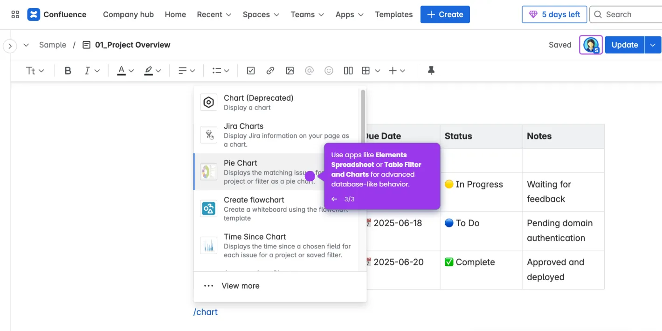Expand the Recent dropdown
This screenshot has height=331, width=662.
coord(214,14)
